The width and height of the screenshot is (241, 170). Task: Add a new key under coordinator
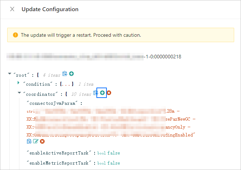click(102, 93)
